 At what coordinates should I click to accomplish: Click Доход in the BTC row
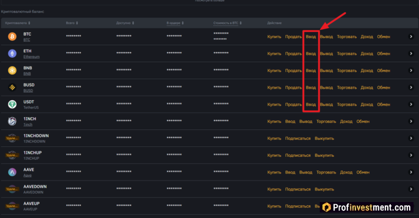[367, 37]
